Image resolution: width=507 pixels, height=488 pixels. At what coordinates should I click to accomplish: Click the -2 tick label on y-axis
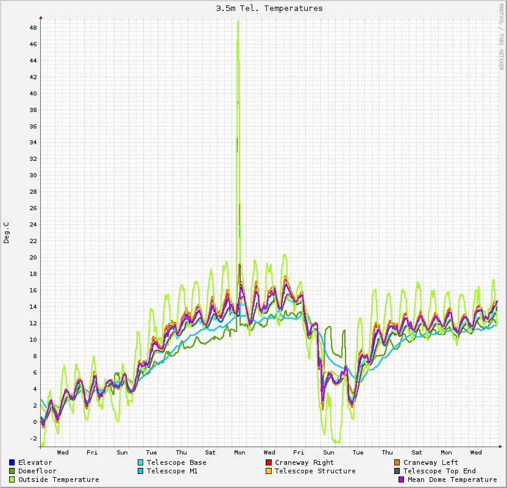coord(34,438)
